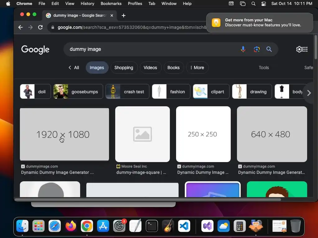Open App Store from the Dock
The width and height of the screenshot is (318, 238).
(x=103, y=226)
